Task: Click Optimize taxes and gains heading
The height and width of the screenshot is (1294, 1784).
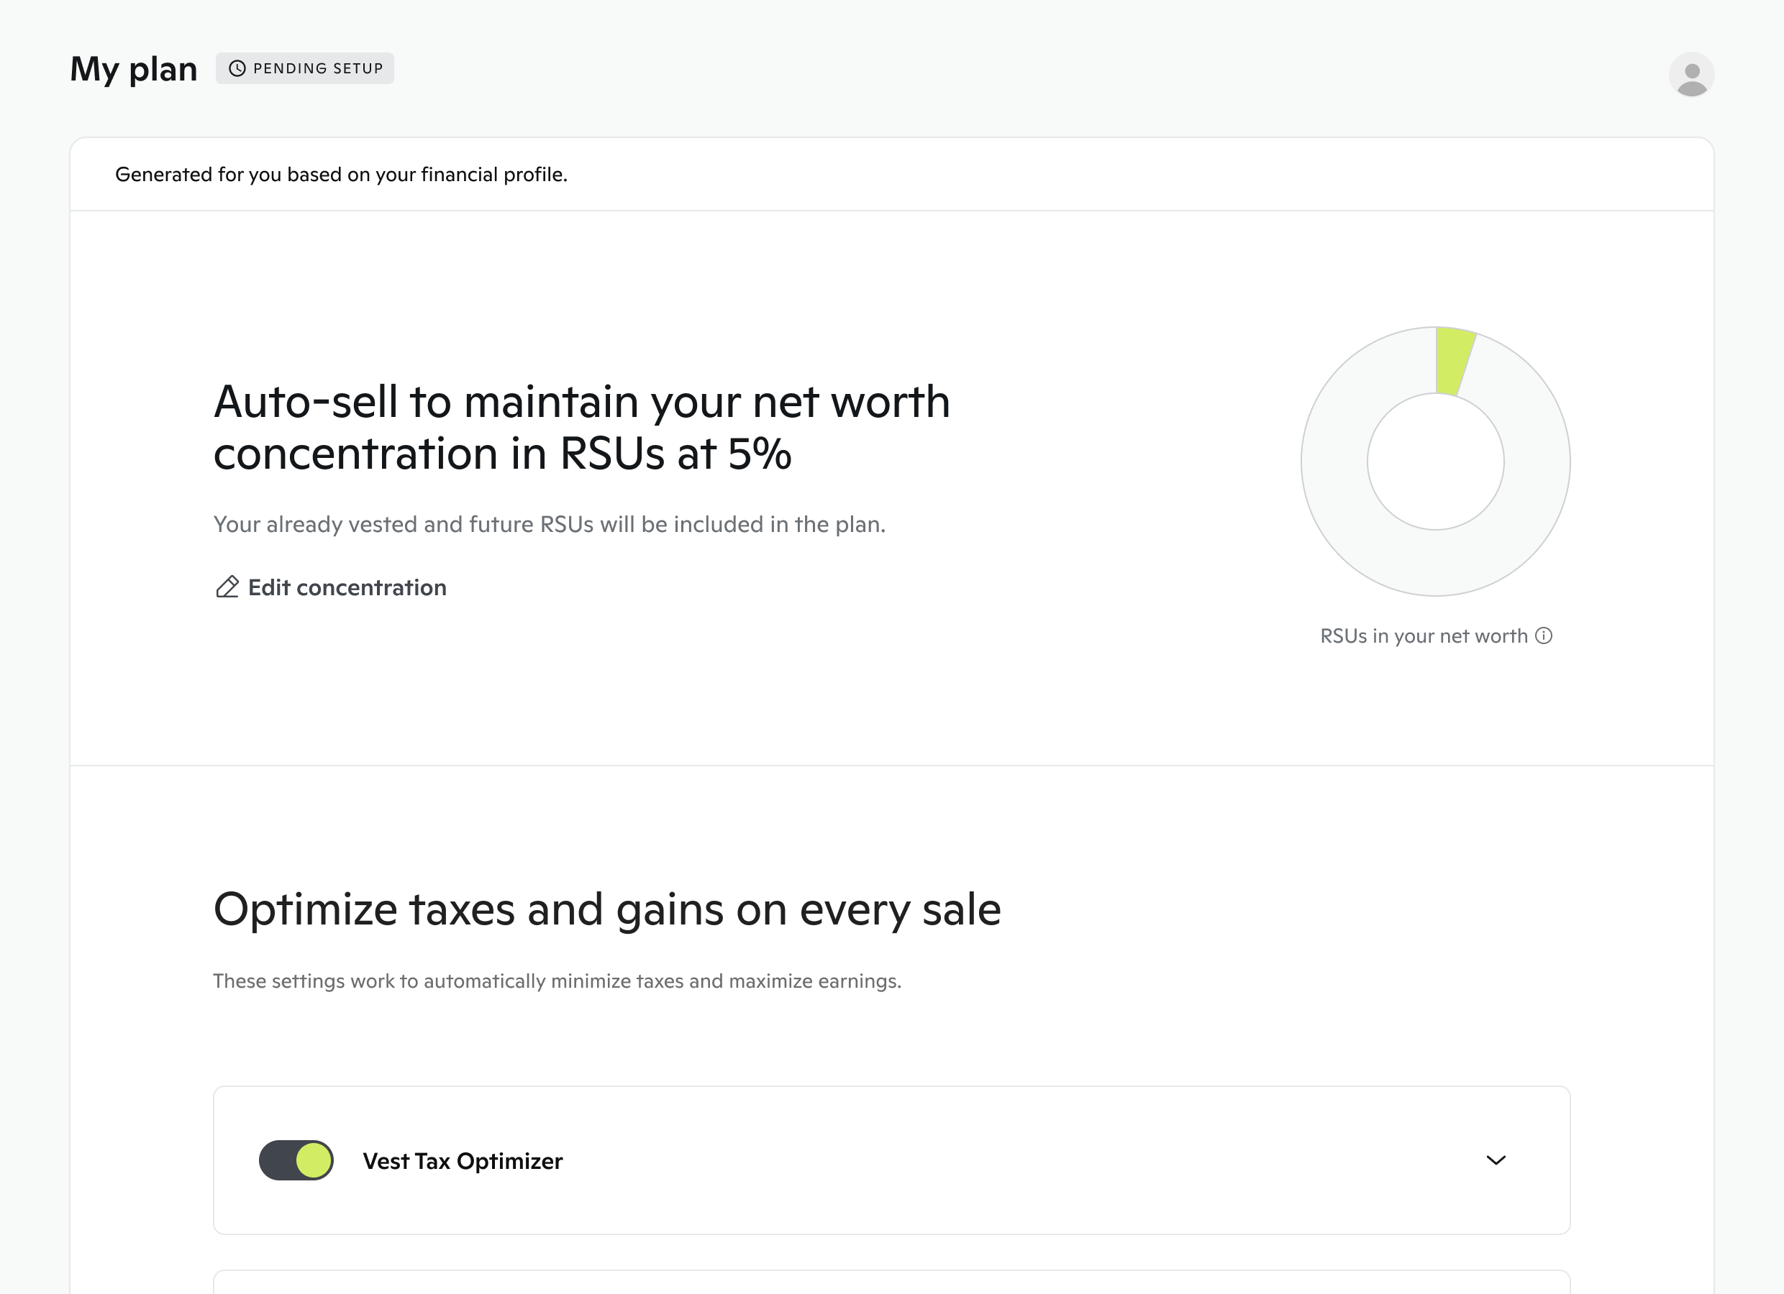Action: pyautogui.click(x=606, y=909)
